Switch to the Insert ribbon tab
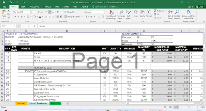This screenshot has height=111, width=206. (x=23, y=7)
